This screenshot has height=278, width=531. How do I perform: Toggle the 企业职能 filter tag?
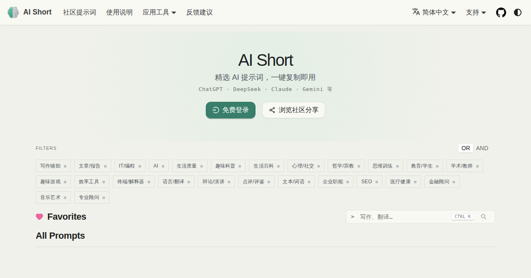pyautogui.click(x=336, y=181)
